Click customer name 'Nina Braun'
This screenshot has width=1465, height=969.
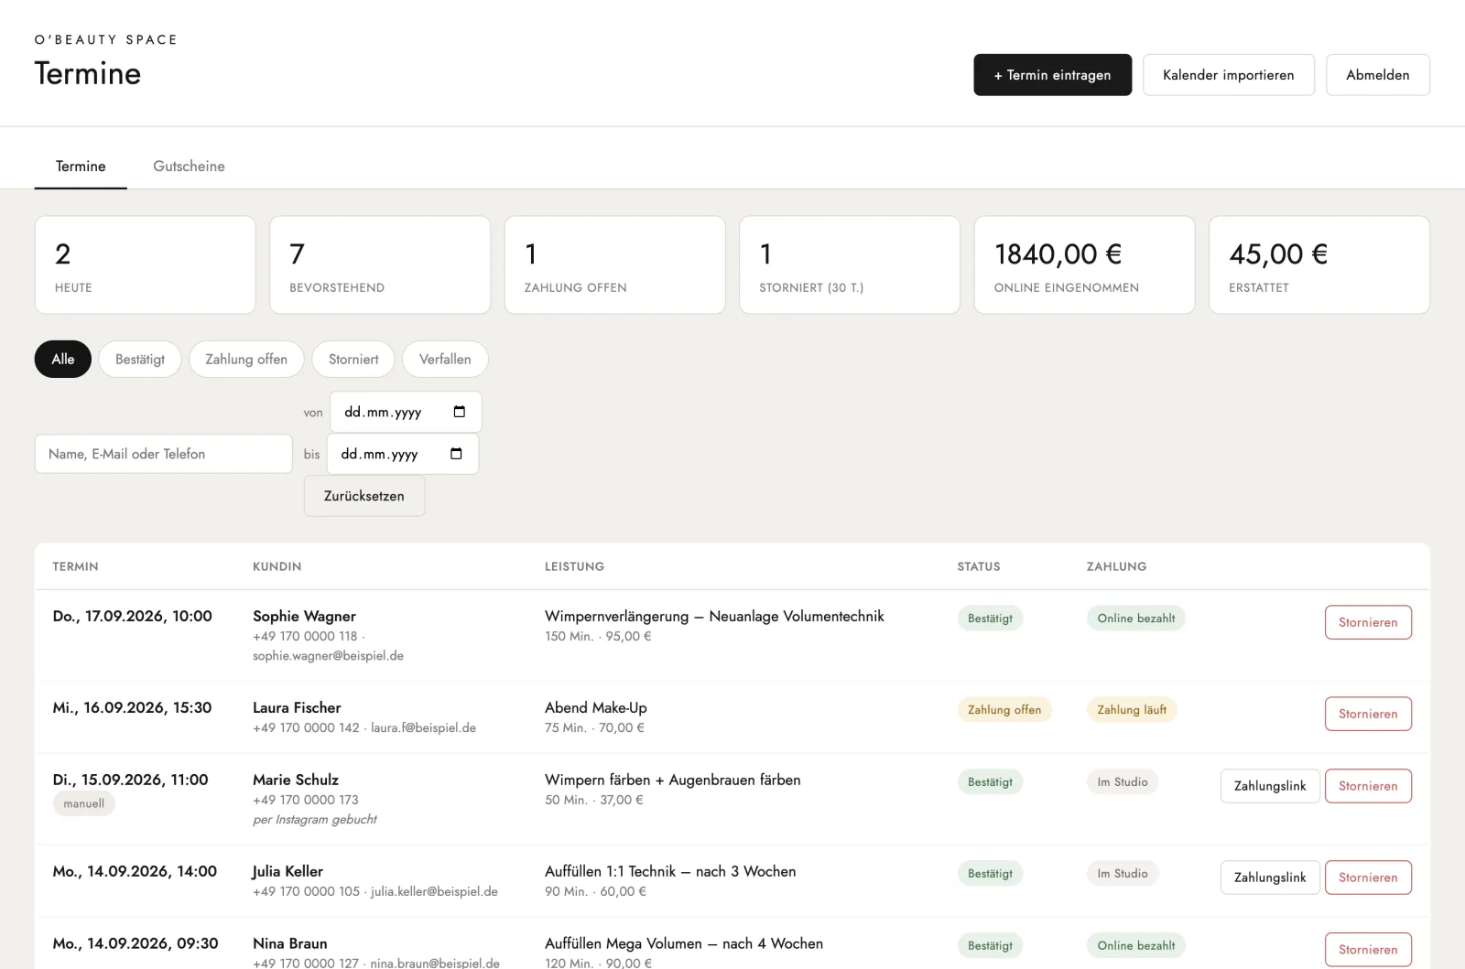(x=289, y=944)
